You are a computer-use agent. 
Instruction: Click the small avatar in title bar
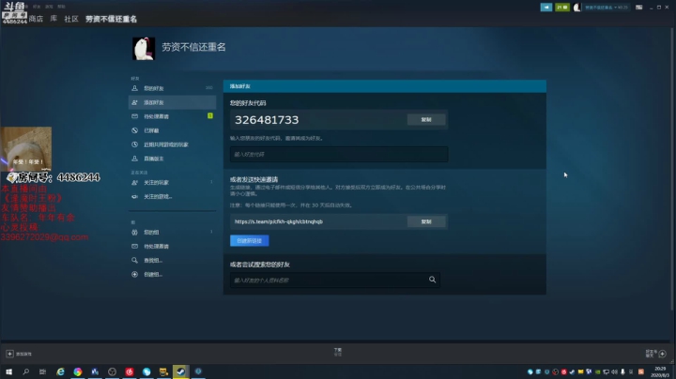coord(576,8)
